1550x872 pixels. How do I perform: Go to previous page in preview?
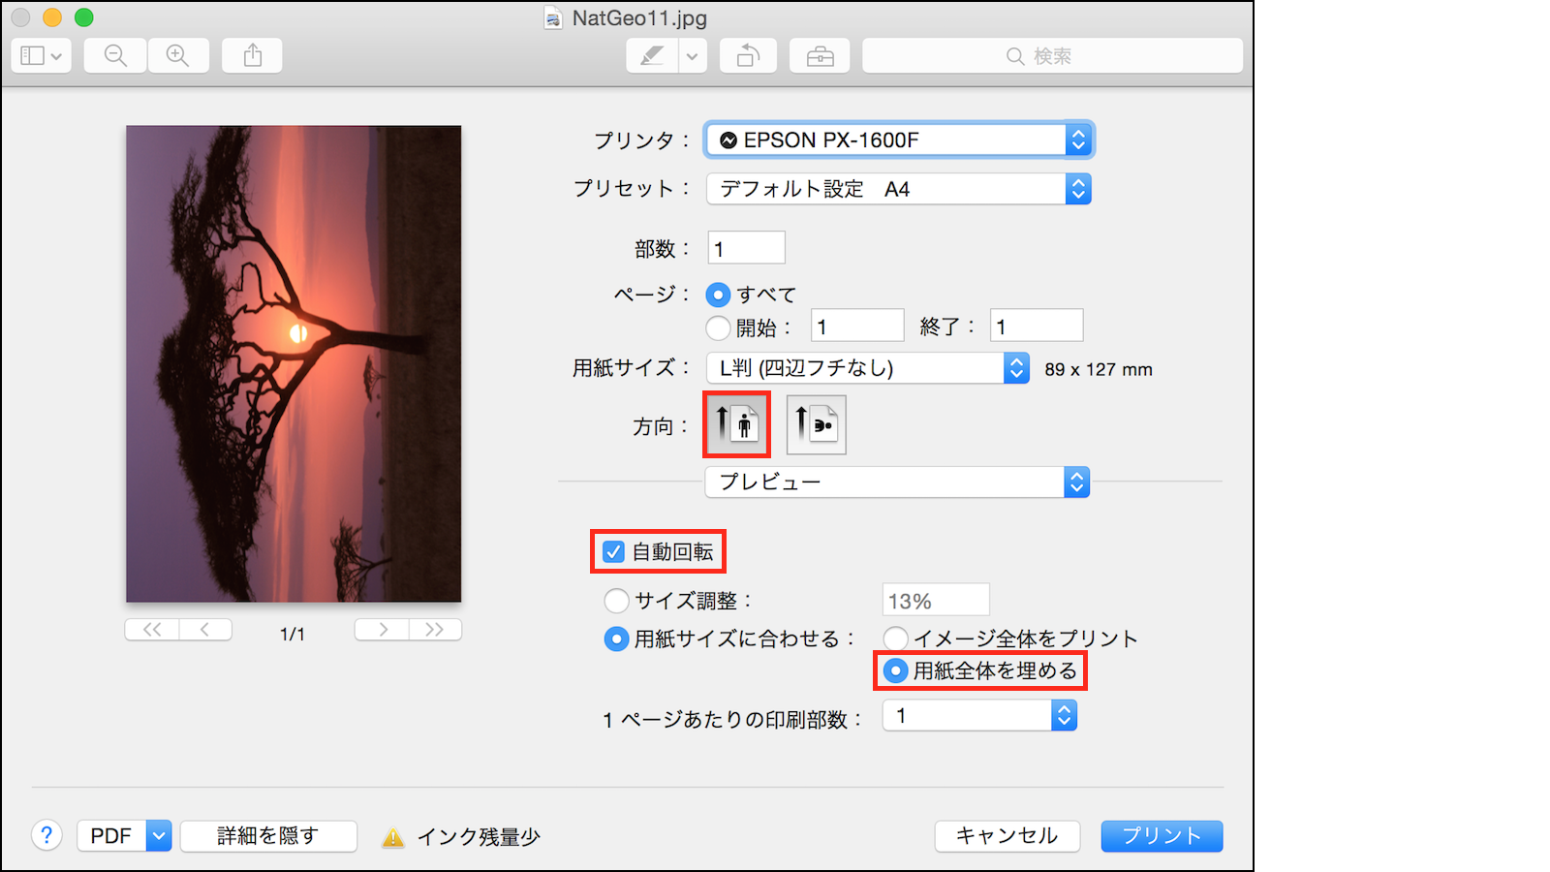(205, 630)
